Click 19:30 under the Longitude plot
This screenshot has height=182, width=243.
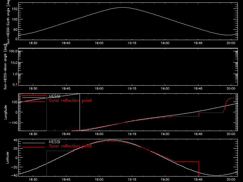click(165, 134)
